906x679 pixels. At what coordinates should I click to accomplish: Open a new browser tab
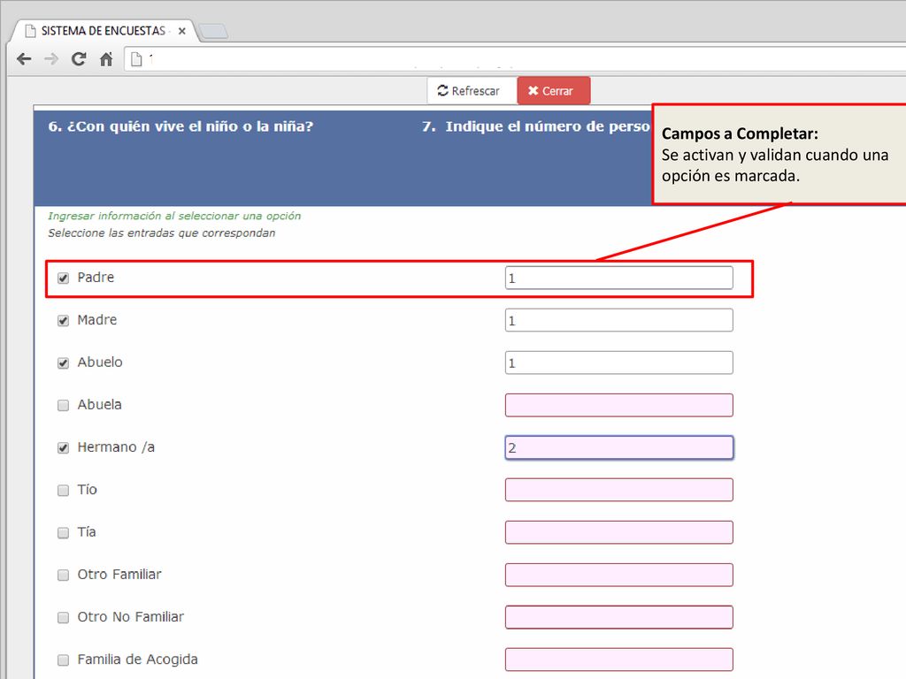click(x=213, y=31)
